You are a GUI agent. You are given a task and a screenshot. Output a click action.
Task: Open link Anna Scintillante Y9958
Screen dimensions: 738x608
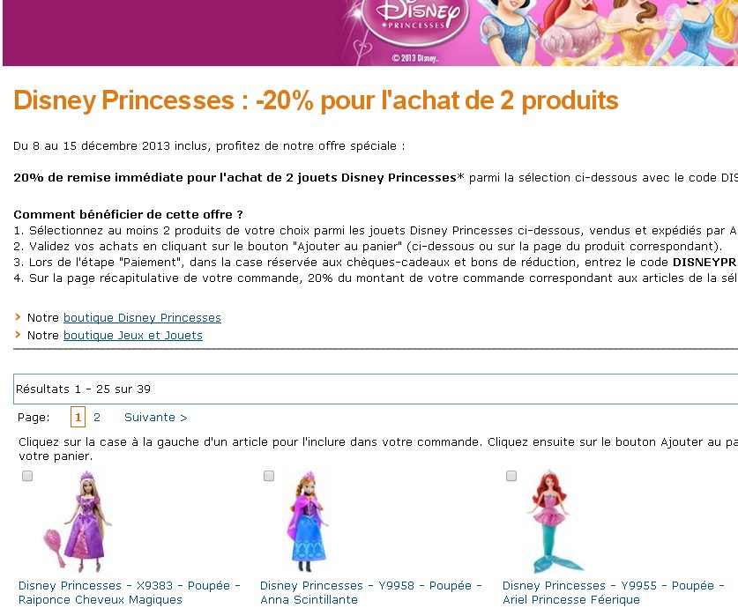click(371, 592)
